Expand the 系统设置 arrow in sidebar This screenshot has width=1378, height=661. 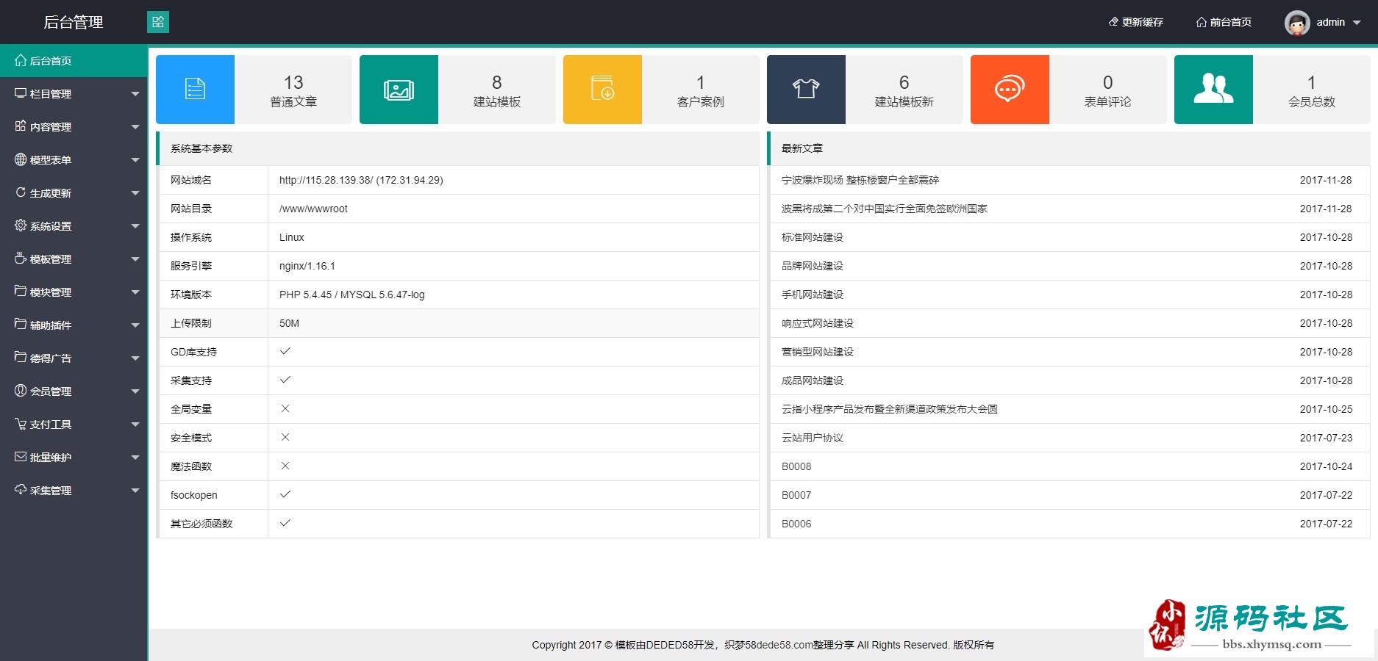(x=135, y=226)
